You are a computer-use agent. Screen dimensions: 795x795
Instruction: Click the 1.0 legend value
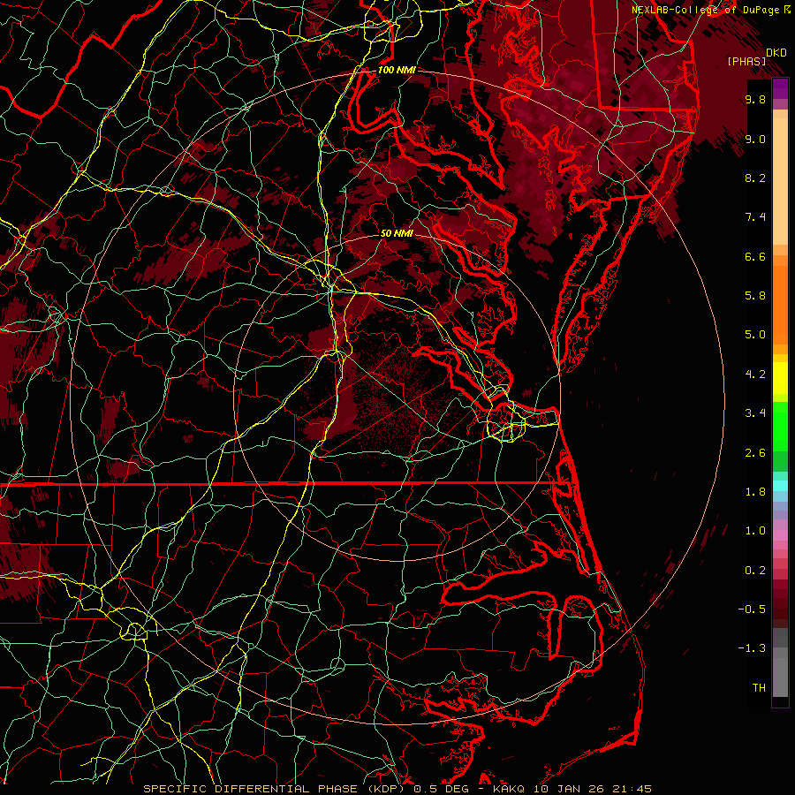[755, 531]
